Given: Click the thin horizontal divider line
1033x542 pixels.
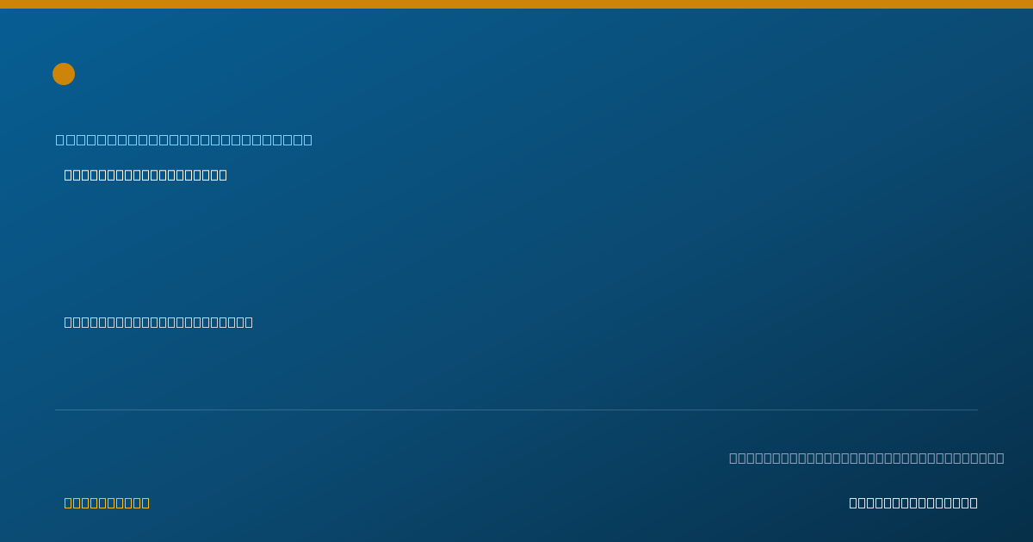Looking at the screenshot, I should click(x=516, y=410).
